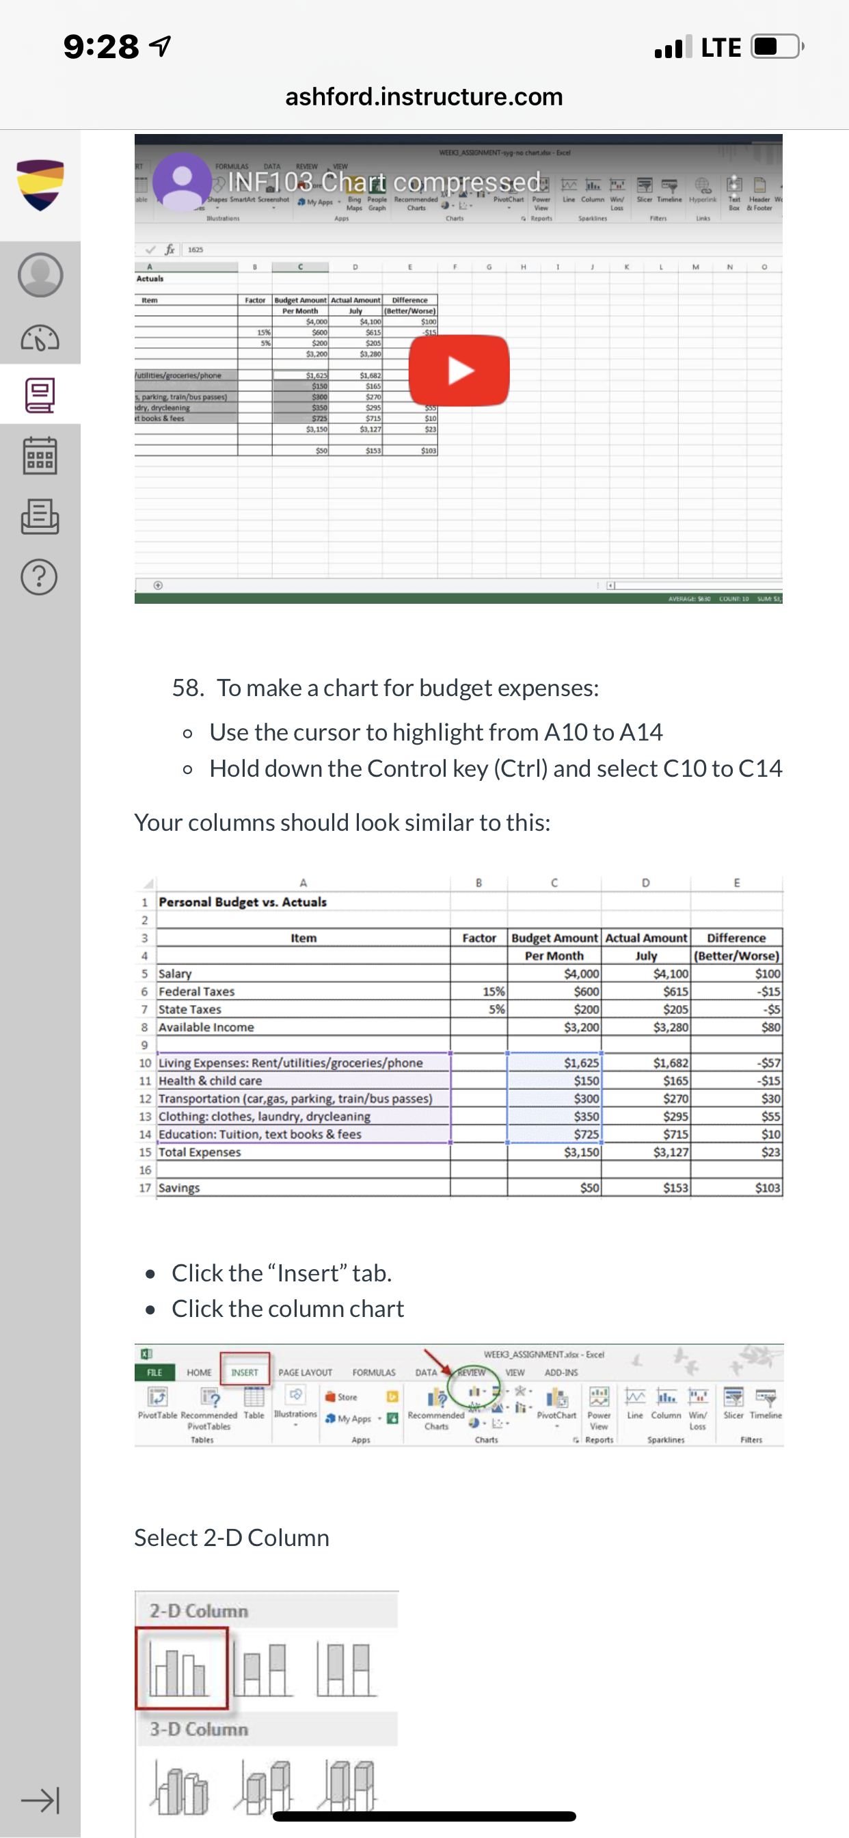
Task: Open the Inbox icon in the sidebar
Action: click(40, 516)
